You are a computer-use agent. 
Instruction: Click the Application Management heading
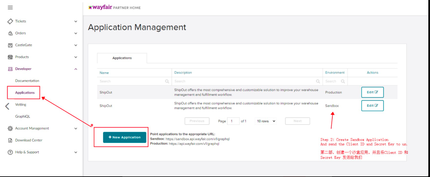137,27
